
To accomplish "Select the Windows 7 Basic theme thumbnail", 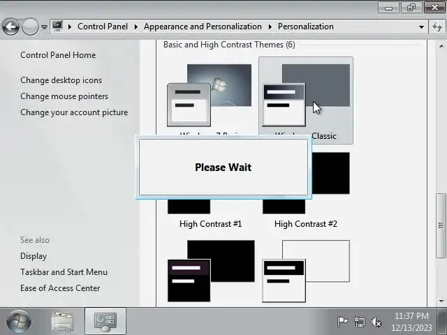I will [x=210, y=96].
